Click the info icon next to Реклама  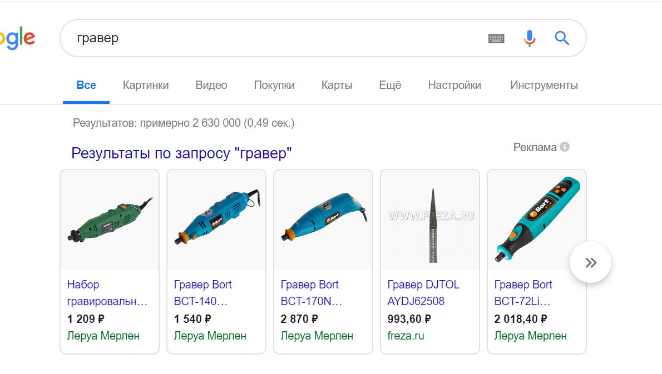coord(565,147)
